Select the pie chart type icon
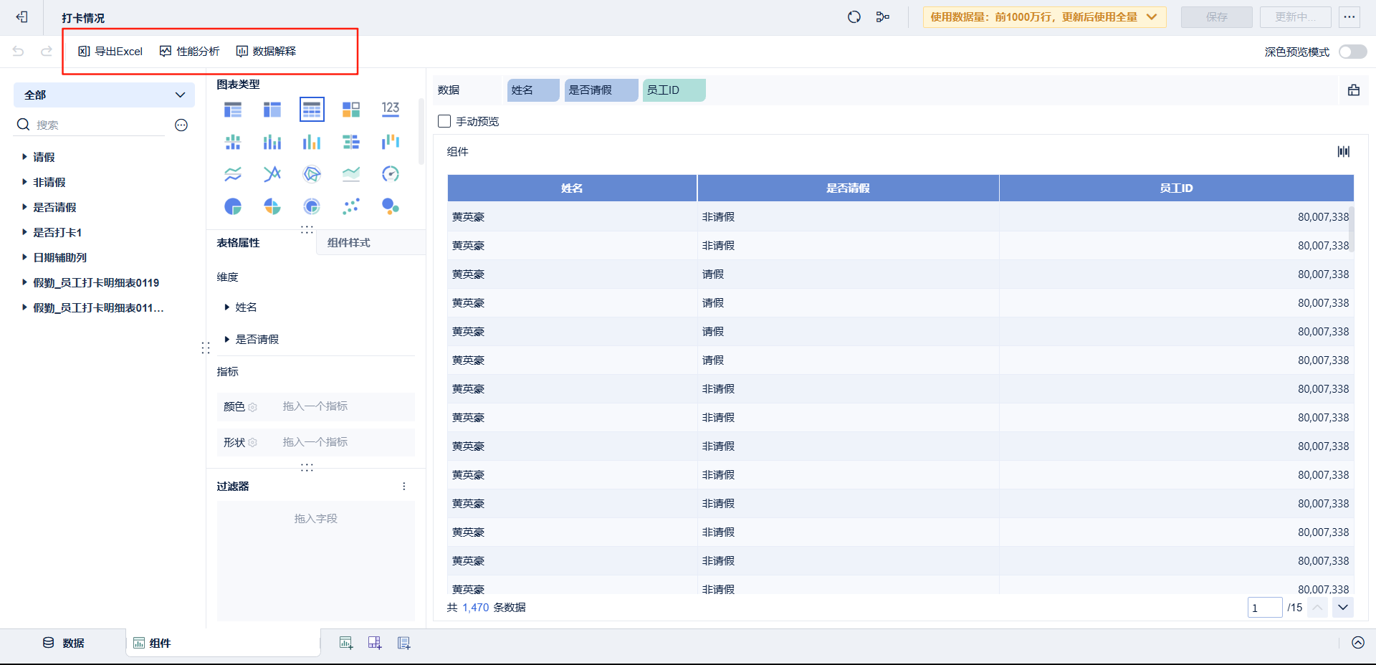 tap(233, 207)
